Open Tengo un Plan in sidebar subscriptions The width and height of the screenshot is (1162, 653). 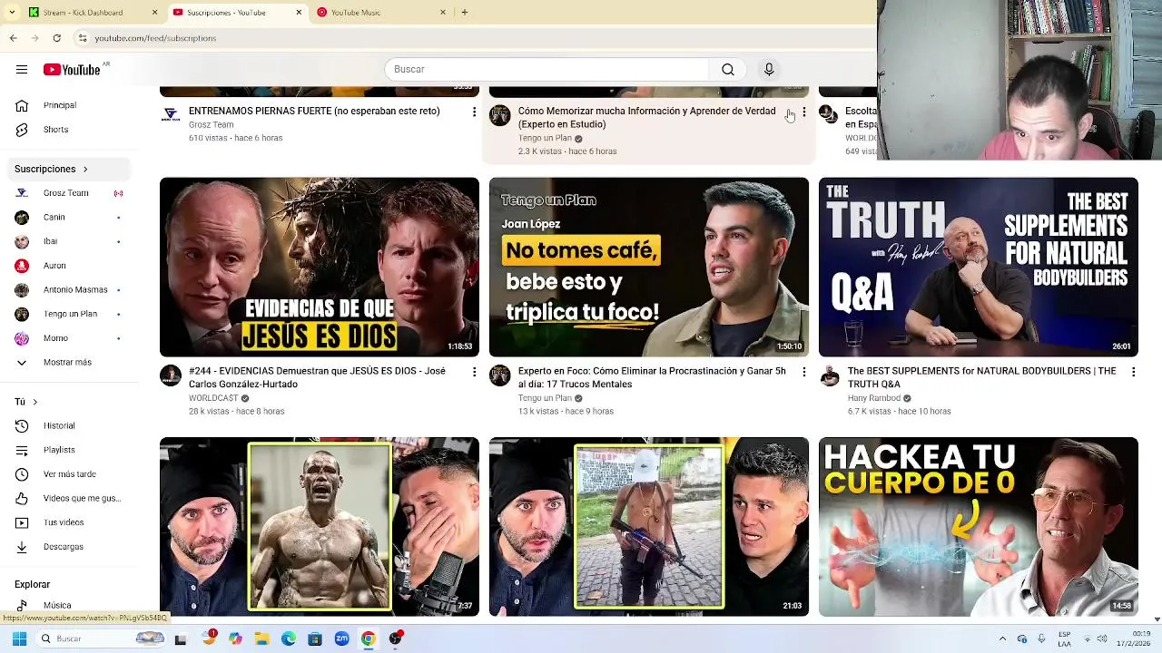pyautogui.click(x=68, y=314)
